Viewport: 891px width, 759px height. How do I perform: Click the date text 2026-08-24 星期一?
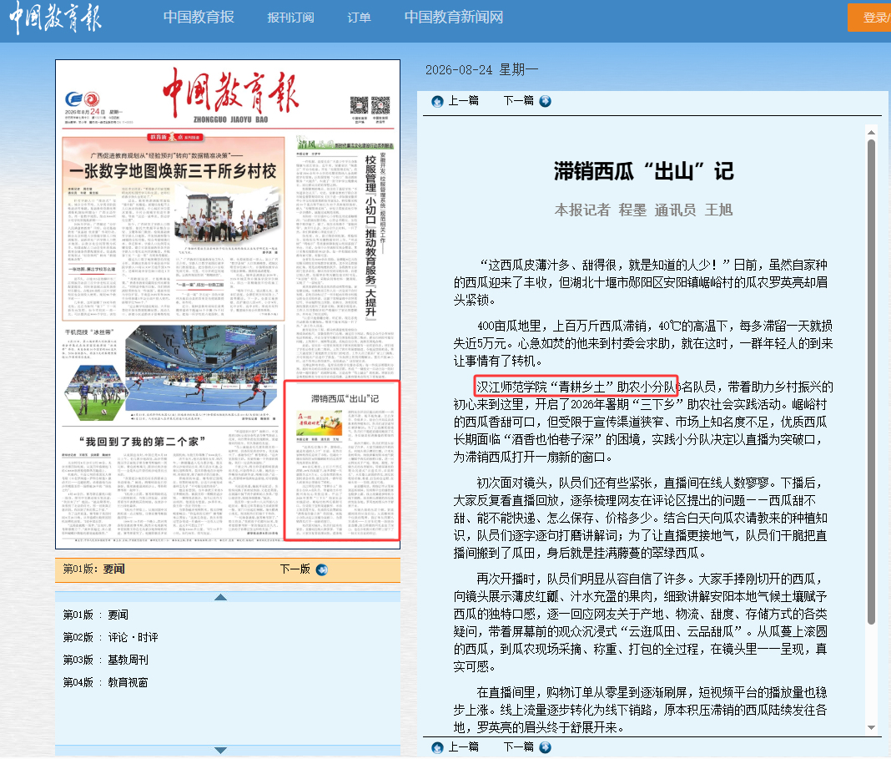tap(482, 70)
